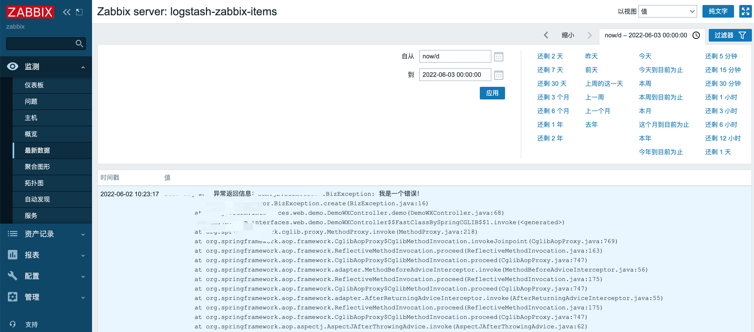Open 服务 menu item
The width and height of the screenshot is (754, 332).
coord(52,216)
